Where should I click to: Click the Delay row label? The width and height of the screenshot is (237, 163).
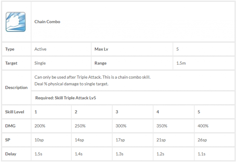[x=11, y=154]
